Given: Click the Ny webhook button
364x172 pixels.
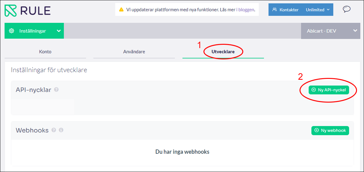Looking at the screenshot, I should pyautogui.click(x=330, y=130).
